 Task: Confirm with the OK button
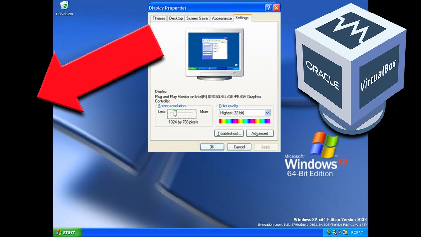tap(212, 147)
